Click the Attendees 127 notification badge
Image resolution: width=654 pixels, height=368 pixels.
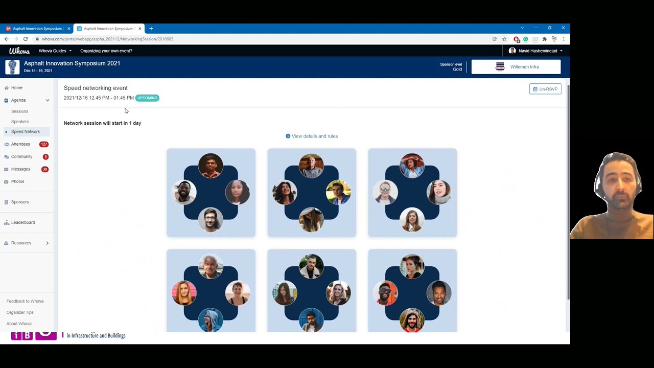pyautogui.click(x=44, y=144)
